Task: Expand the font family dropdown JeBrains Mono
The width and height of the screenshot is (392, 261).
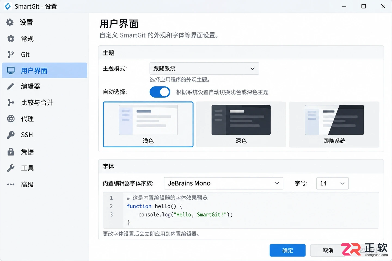Action: click(223, 183)
